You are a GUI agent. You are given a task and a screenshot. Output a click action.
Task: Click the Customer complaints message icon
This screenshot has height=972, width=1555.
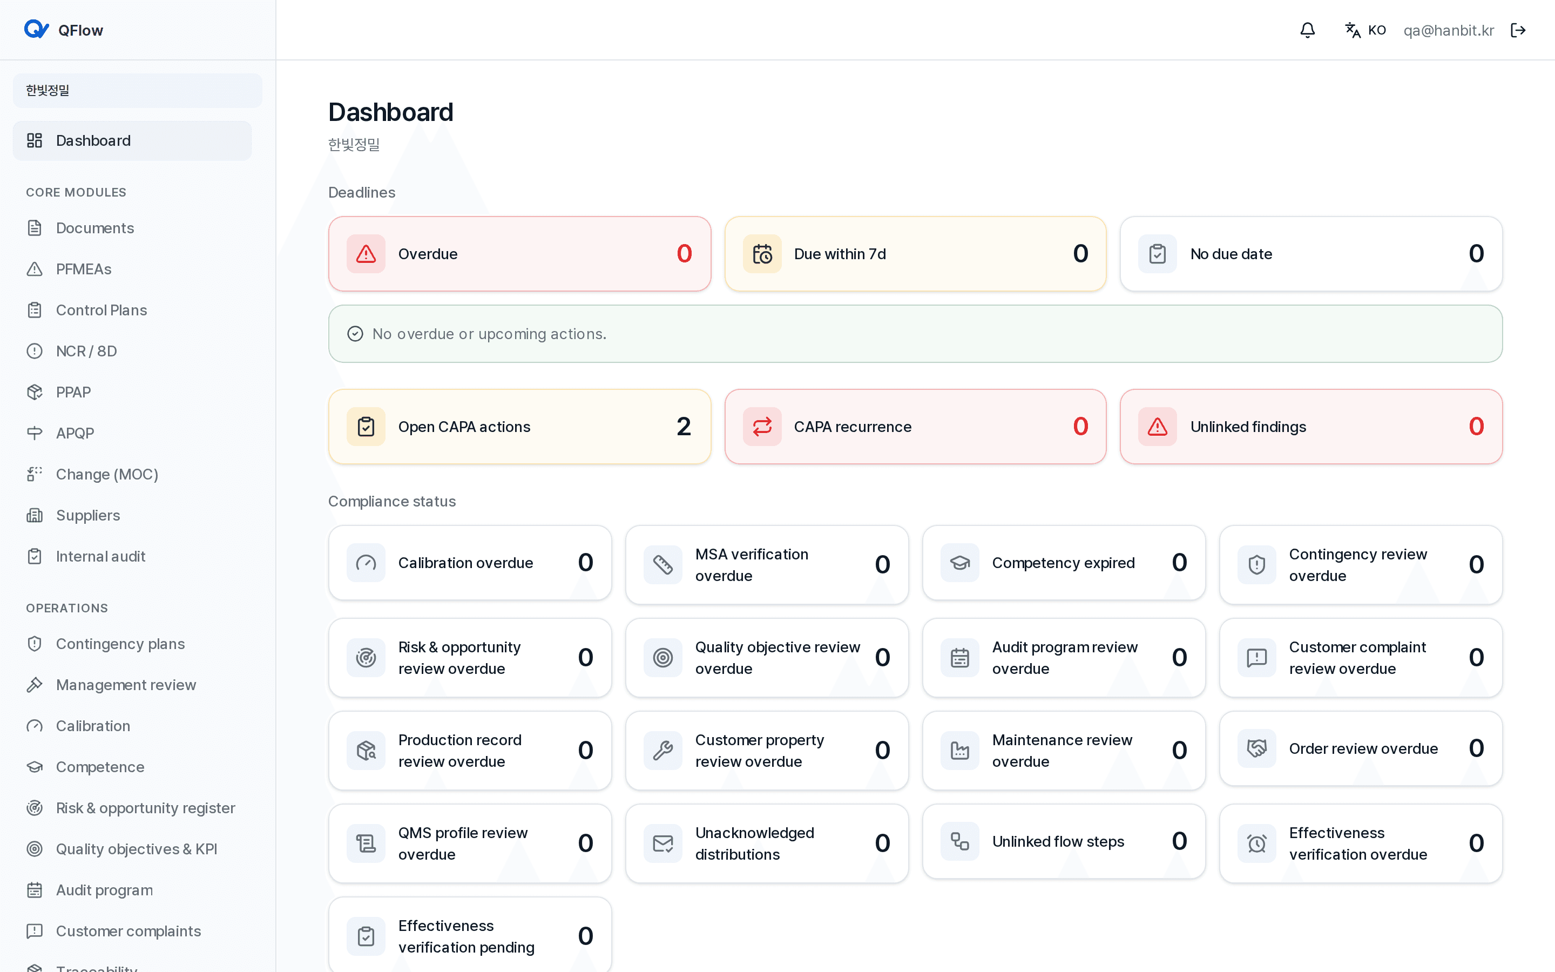[35, 932]
